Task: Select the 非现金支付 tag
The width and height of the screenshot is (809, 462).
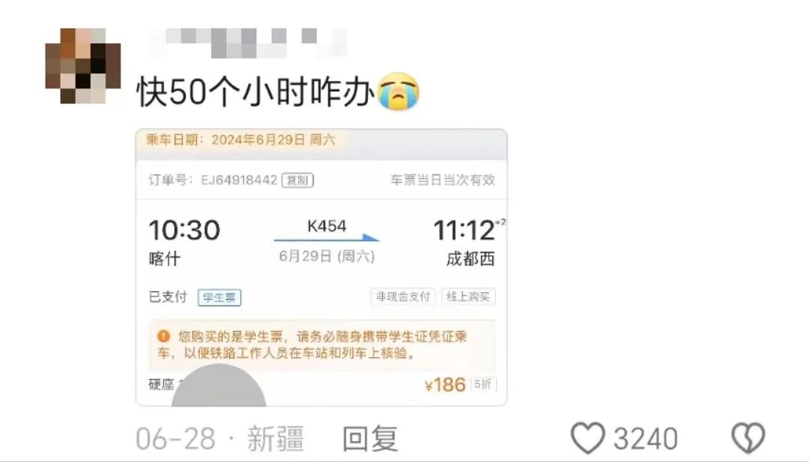Action: coord(403,297)
